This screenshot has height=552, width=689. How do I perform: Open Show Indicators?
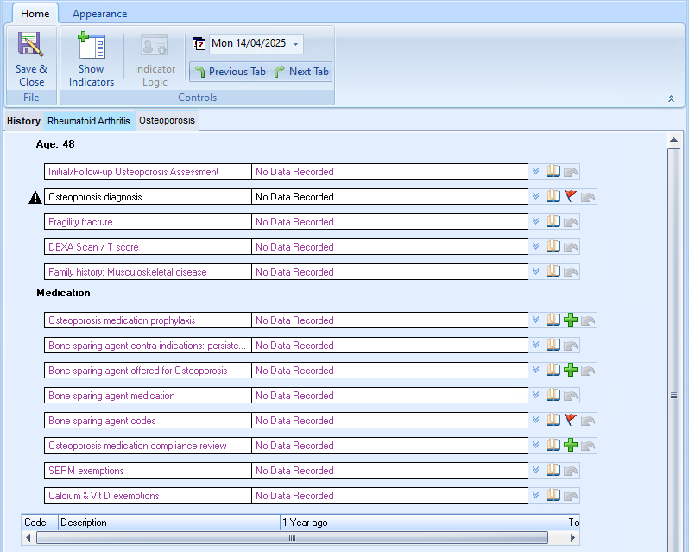(92, 59)
